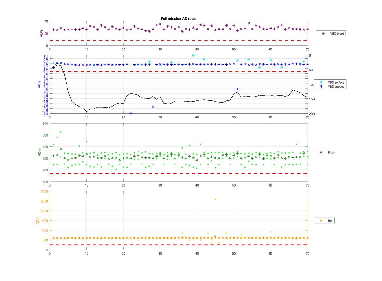This screenshot has height=281, width=382.
Task: Click the red dashed threshold line in VBD bleed plot
Action: pyautogui.click(x=178, y=41)
